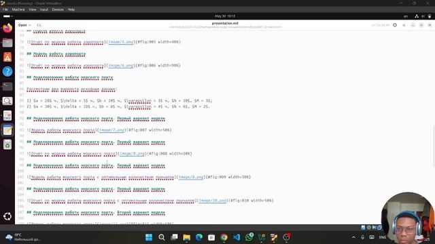The width and height of the screenshot is (435, 244).
Task: Open the magnifier search app in dock
Action: [7, 101]
